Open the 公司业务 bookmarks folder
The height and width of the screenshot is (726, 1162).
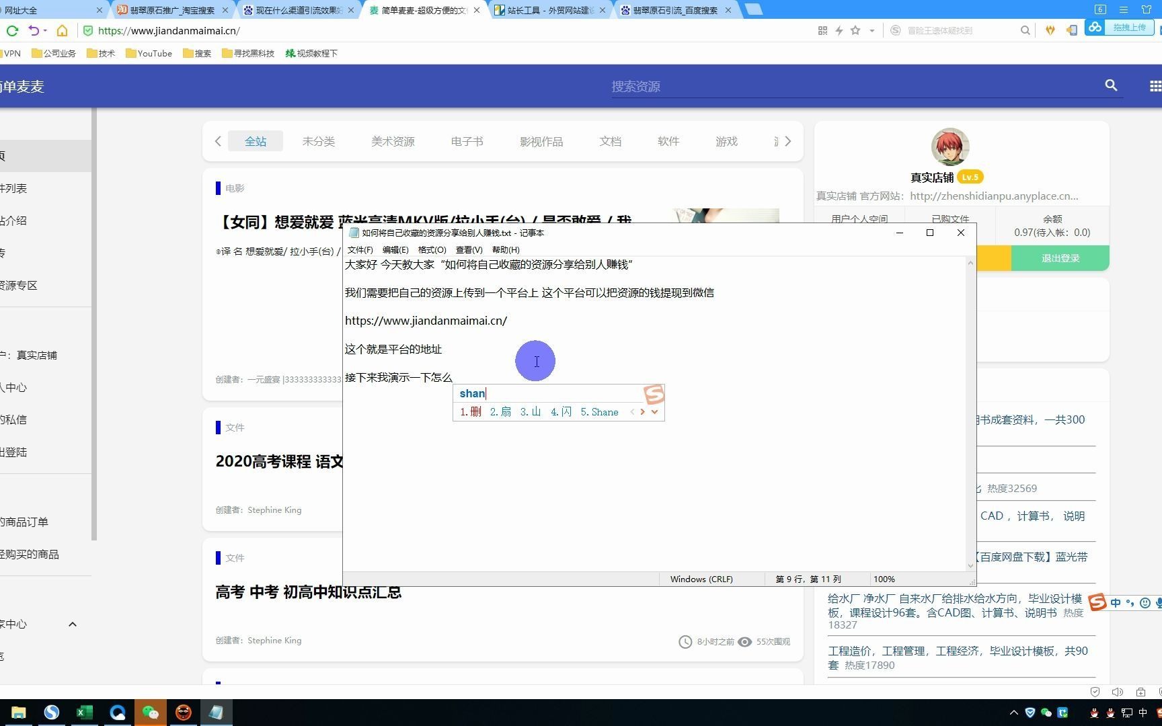pyautogui.click(x=54, y=53)
